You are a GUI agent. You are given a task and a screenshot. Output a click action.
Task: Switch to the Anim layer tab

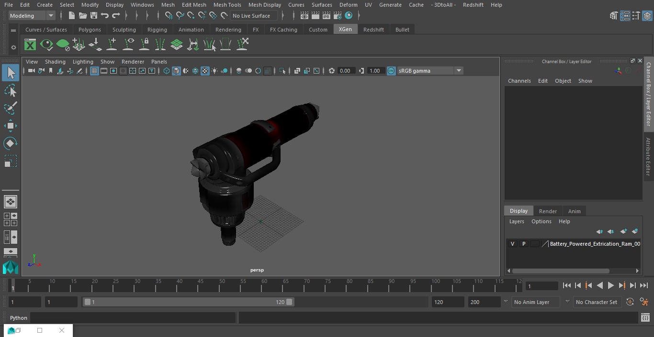coord(574,211)
